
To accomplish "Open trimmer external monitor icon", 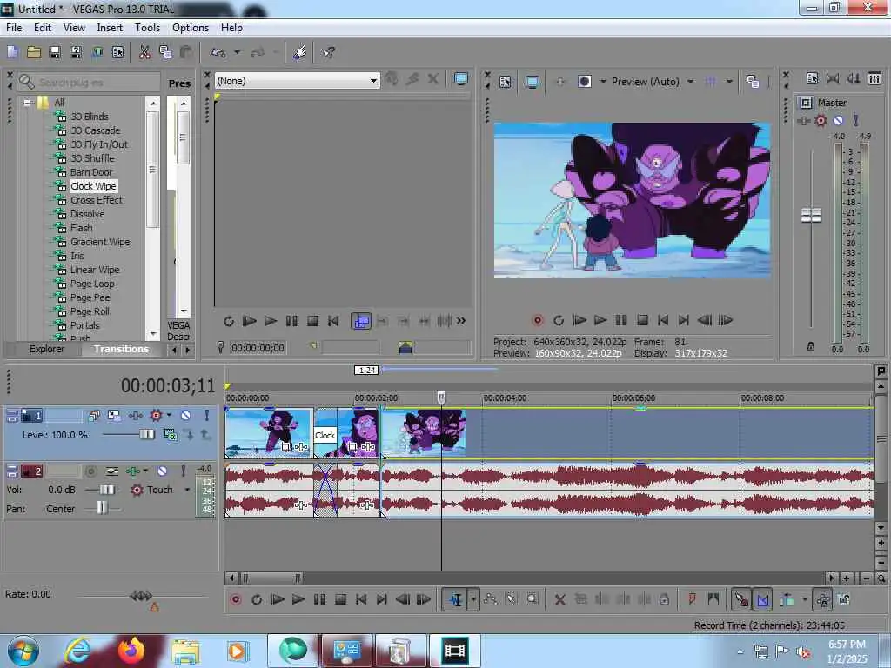I will pos(461,79).
